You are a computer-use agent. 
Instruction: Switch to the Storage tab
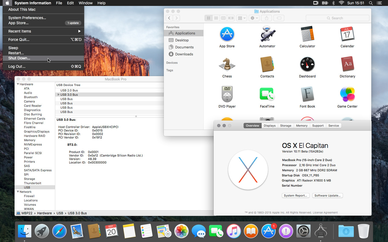point(286,126)
